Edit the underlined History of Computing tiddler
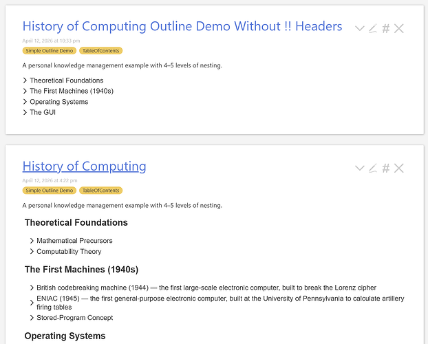The height and width of the screenshot is (344, 428). [373, 168]
